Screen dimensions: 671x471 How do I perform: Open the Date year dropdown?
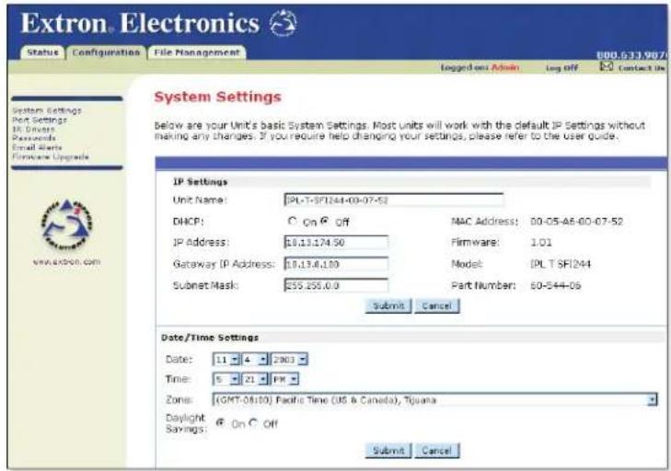[290, 360]
